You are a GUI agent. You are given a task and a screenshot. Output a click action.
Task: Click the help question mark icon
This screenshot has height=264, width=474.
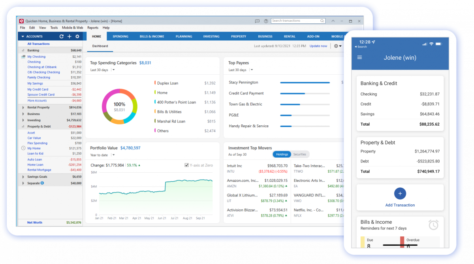(x=266, y=21)
